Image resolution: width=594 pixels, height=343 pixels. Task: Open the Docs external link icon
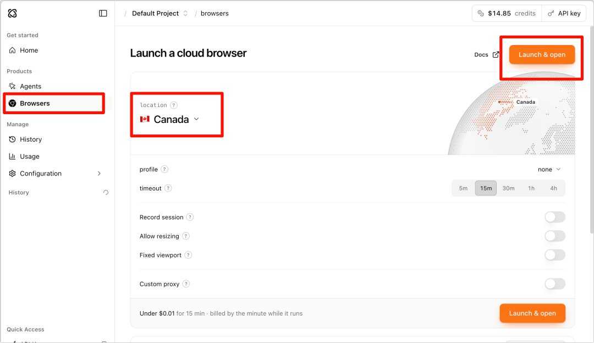(x=496, y=54)
